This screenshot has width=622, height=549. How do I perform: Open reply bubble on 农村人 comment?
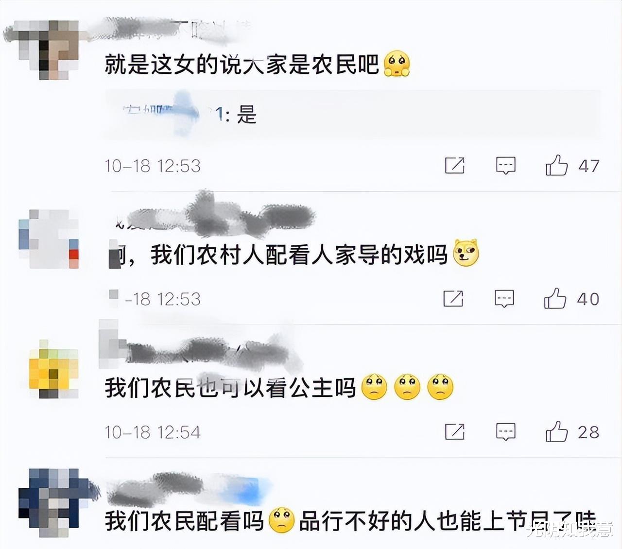(504, 299)
